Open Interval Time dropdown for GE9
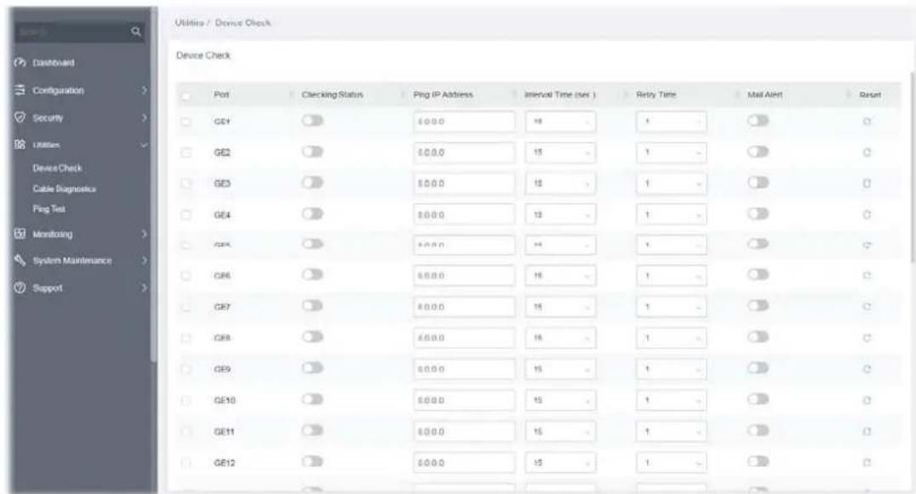Viewport: 916px width, 494px height. pos(560,369)
